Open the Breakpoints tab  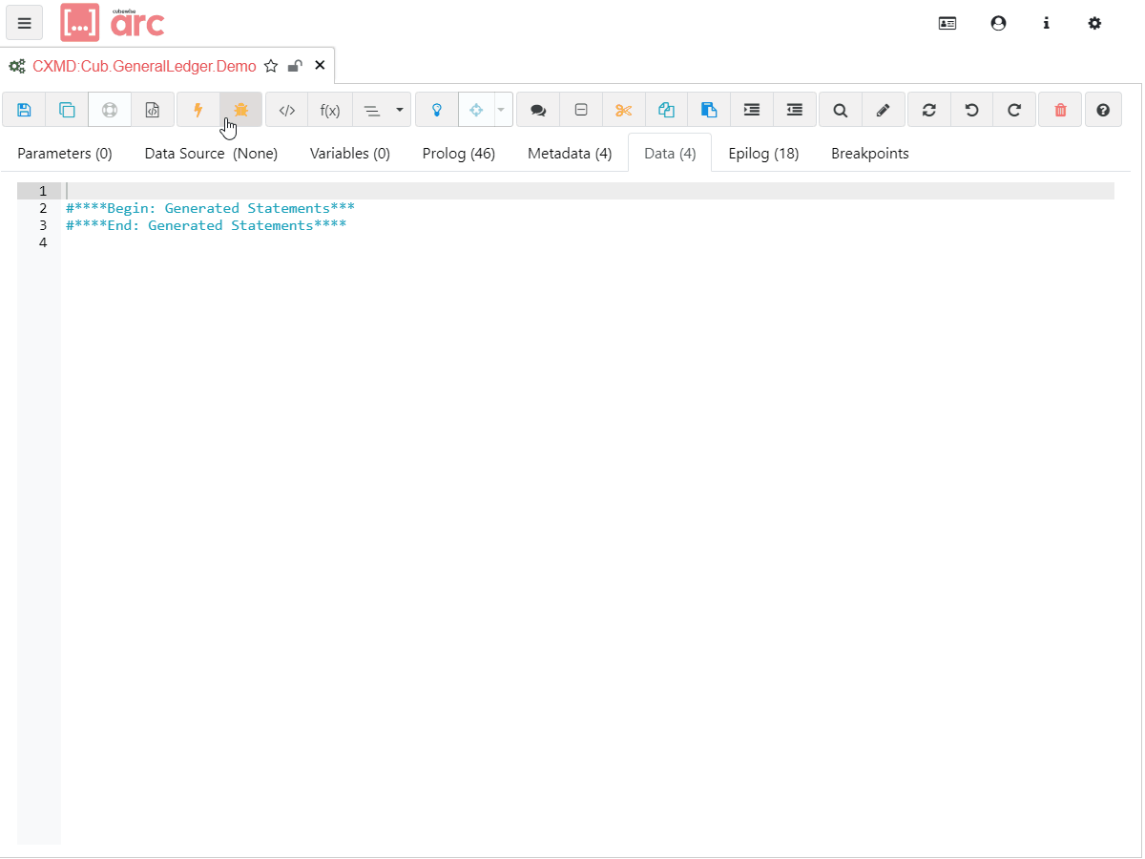pyautogui.click(x=870, y=153)
